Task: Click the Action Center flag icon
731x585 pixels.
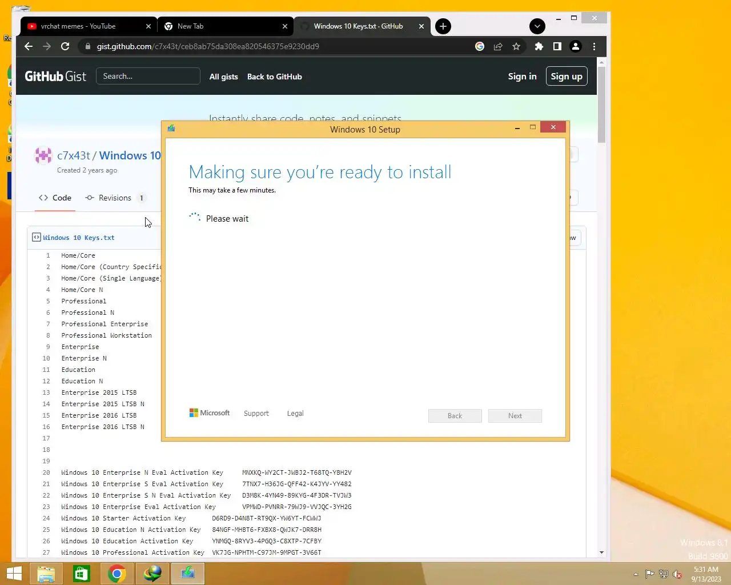Action: pyautogui.click(x=650, y=574)
